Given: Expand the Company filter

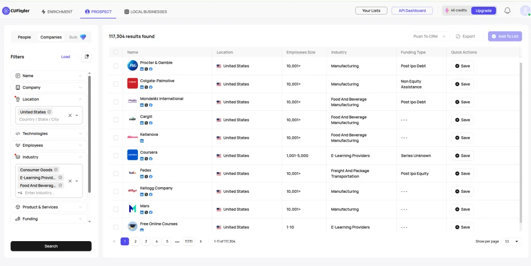Looking at the screenshot, I should point(49,87).
